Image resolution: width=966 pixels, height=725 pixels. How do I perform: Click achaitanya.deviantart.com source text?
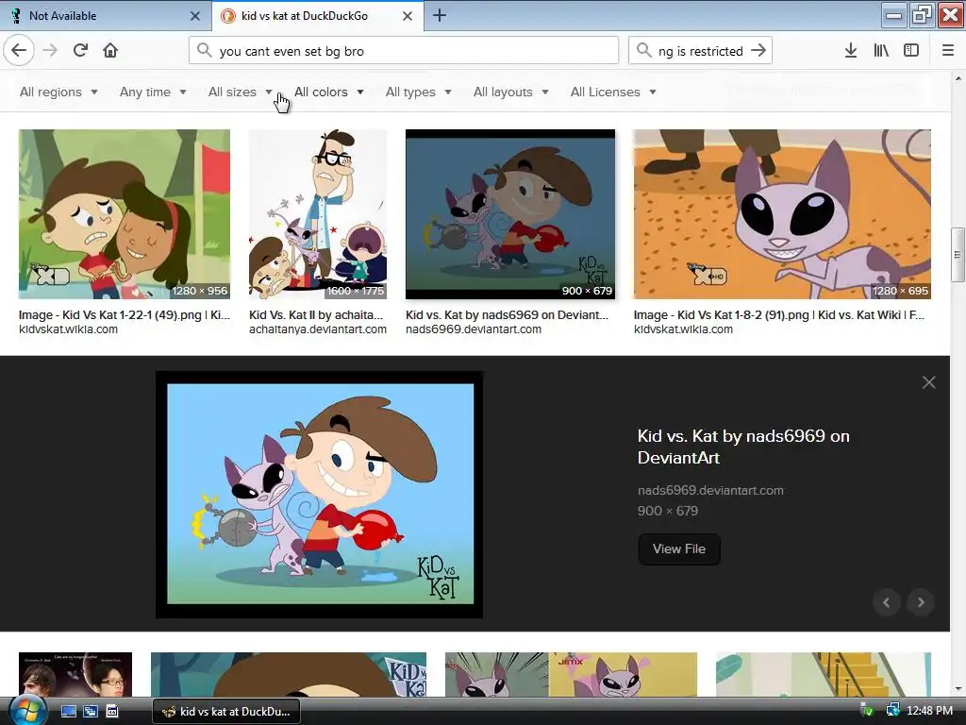318,329
